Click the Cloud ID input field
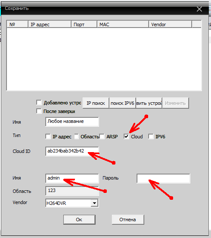The height and width of the screenshot is (238, 211). click(x=72, y=151)
